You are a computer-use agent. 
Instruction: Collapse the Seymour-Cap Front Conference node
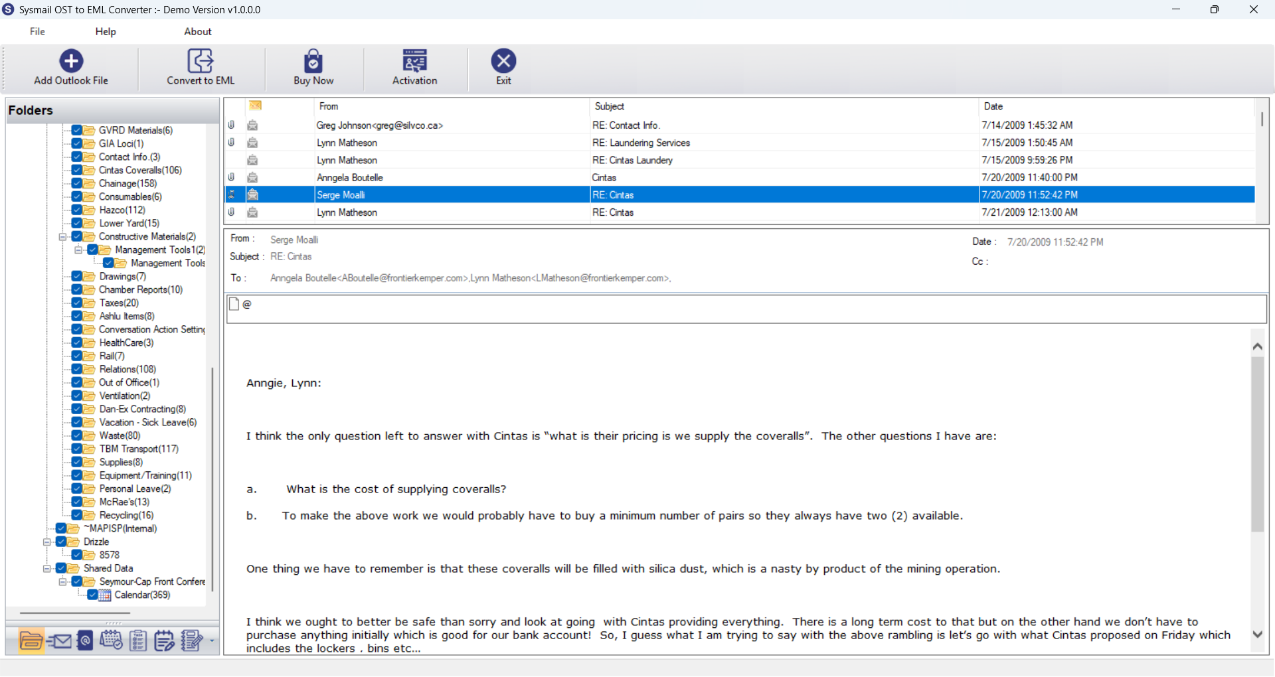pos(63,582)
